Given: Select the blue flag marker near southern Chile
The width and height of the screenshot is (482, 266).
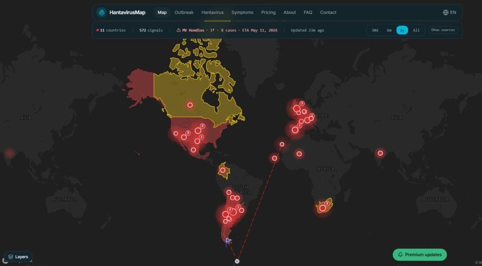Looking at the screenshot, I should [x=228, y=242].
